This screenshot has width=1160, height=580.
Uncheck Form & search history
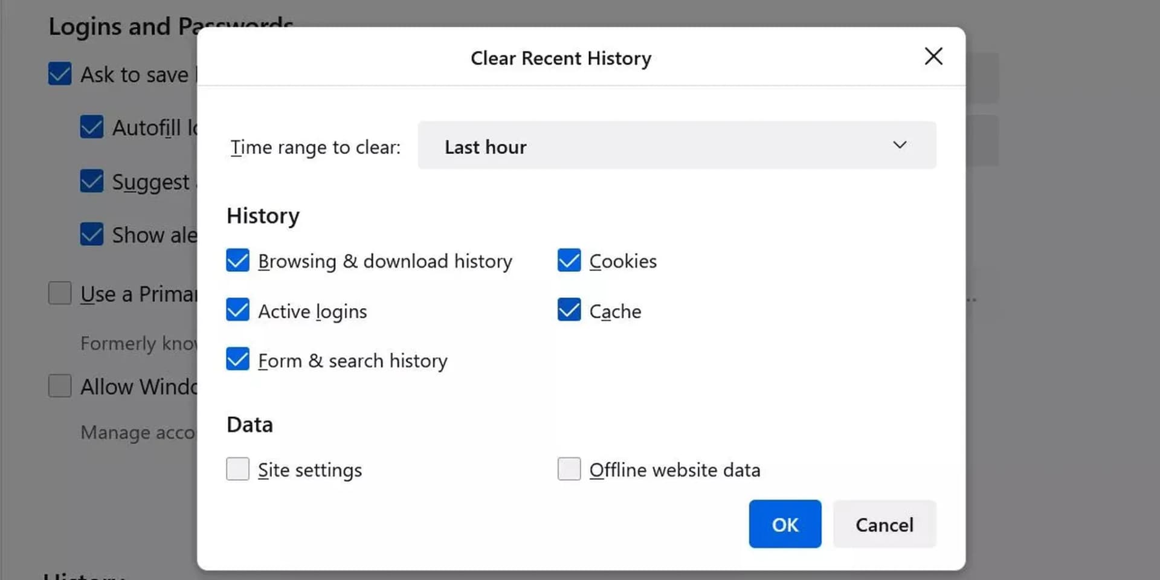point(237,359)
